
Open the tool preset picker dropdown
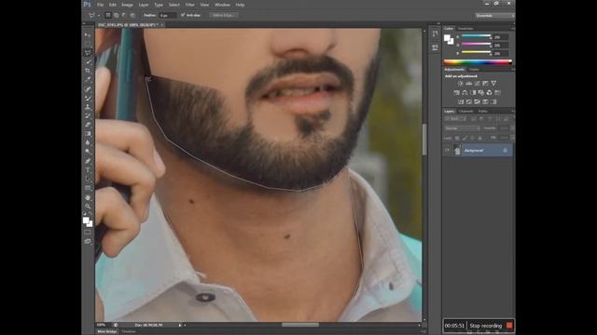(x=99, y=16)
